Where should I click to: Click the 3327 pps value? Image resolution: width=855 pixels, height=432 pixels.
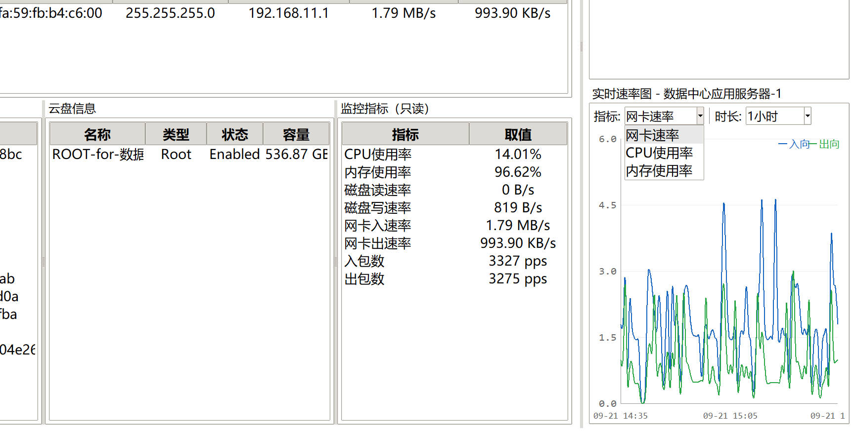[518, 261]
